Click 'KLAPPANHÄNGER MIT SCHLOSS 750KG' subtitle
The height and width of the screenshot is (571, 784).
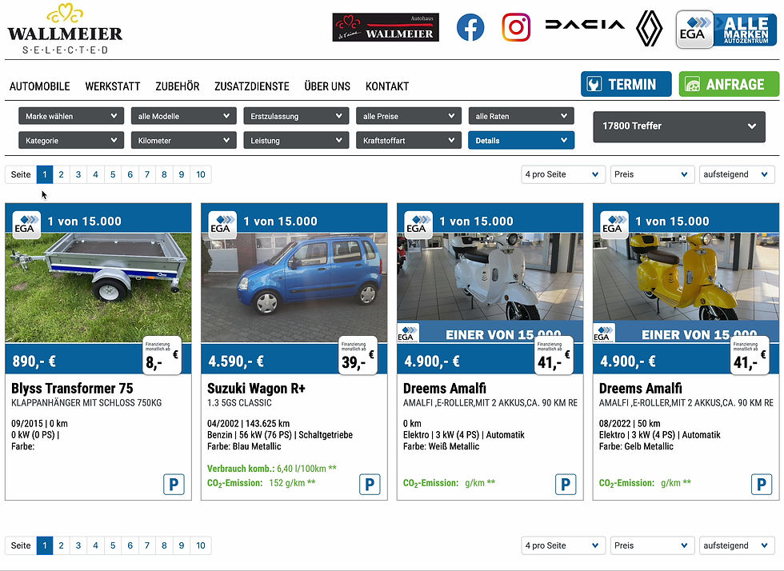(86, 403)
